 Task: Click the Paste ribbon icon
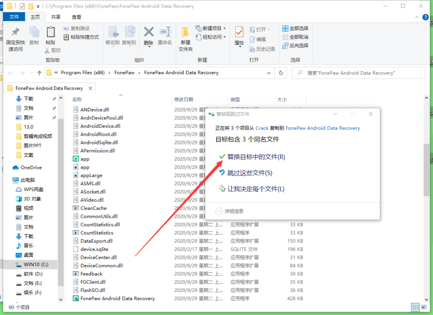tap(50, 36)
